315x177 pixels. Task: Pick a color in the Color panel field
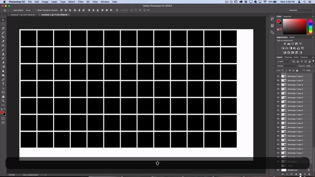point(294,27)
